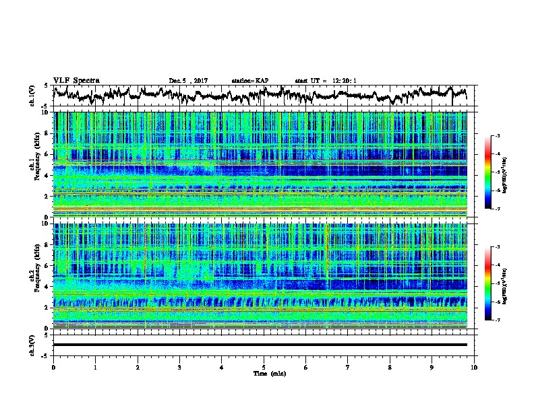Click the time axis tick label "10"
The height and width of the screenshot is (412, 534).
pos(474,368)
